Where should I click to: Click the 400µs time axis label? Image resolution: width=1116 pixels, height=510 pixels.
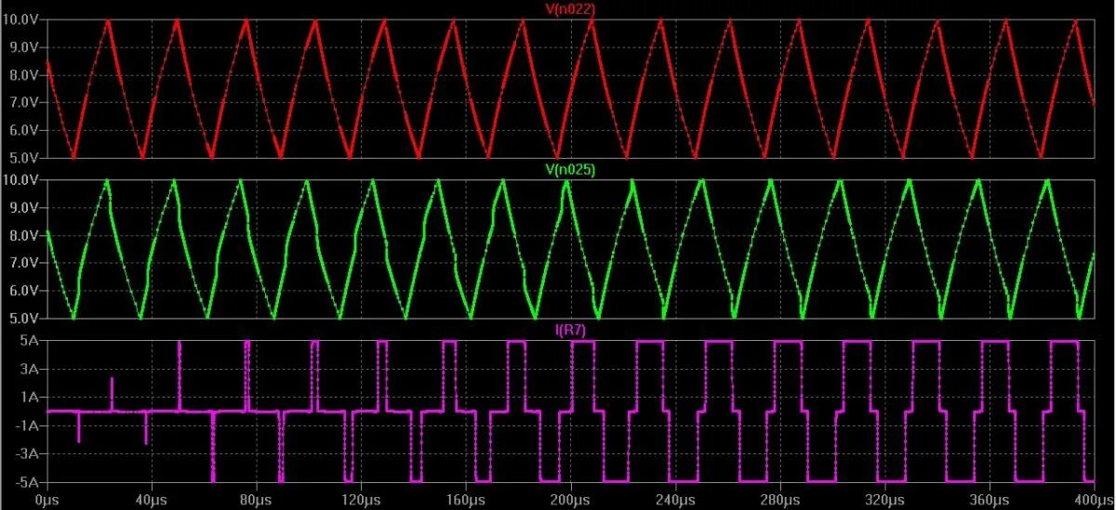1094,501
